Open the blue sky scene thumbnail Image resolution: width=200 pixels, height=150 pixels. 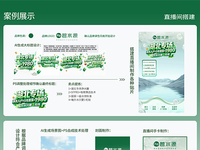[58, 143]
